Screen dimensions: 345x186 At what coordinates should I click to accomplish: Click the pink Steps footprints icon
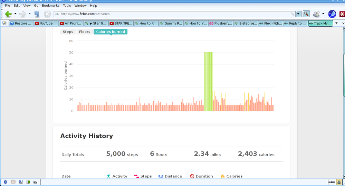pyautogui.click(x=136, y=176)
